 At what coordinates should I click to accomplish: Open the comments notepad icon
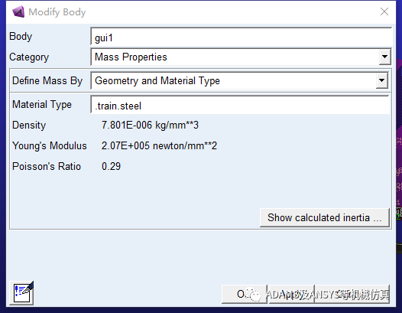(x=21, y=293)
